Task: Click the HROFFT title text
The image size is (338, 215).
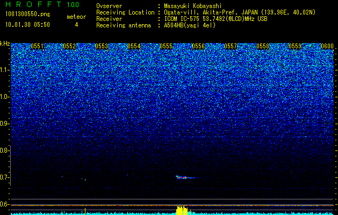Action: click(x=33, y=4)
